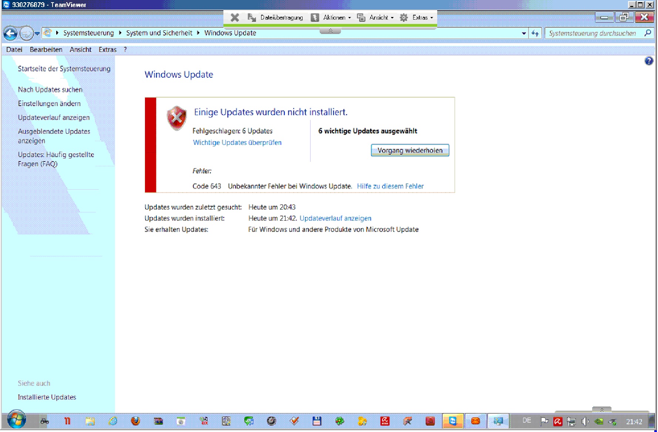Close the TeamViewer session with the X icon
This screenshot has height=432, width=658.
pos(234,17)
